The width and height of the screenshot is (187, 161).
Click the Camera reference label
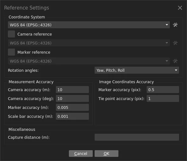35,34
